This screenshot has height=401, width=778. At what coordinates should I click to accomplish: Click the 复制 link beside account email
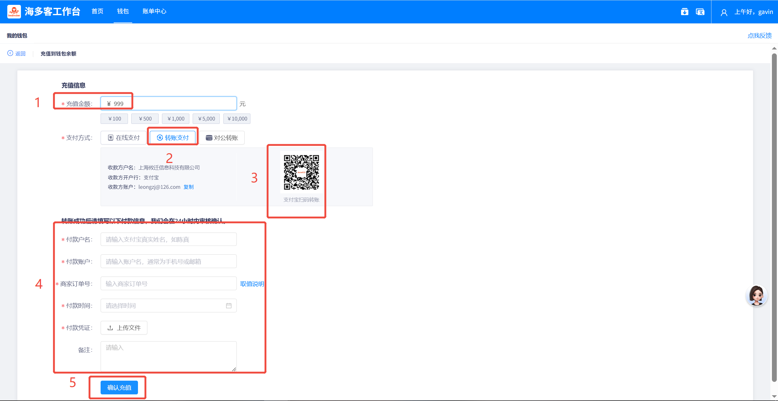click(188, 187)
